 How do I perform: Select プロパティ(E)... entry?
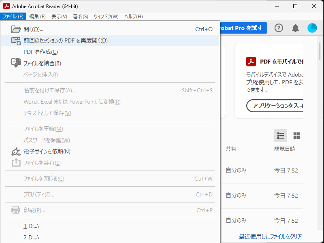tap(110, 194)
